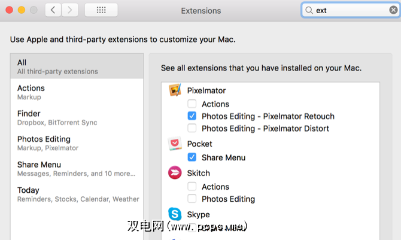Click the Skitch app icon
This screenshot has height=240, width=401.
click(x=175, y=173)
